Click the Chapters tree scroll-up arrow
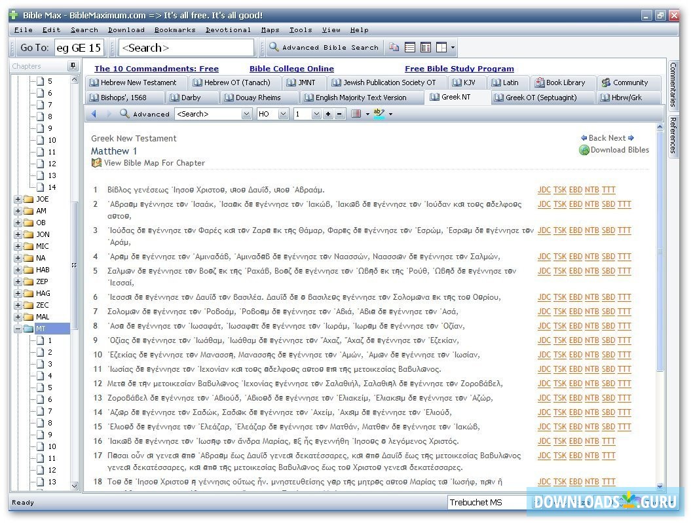 pos(75,80)
